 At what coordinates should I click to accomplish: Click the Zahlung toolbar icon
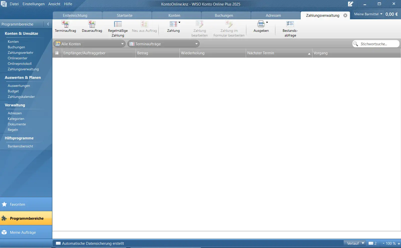coord(173,24)
